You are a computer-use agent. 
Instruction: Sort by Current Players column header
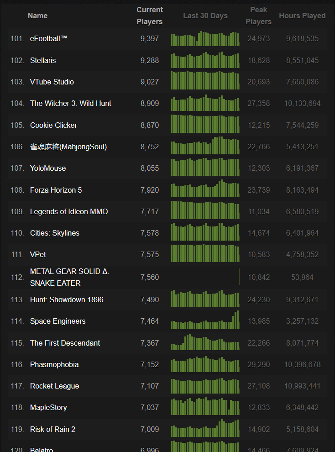(x=150, y=16)
